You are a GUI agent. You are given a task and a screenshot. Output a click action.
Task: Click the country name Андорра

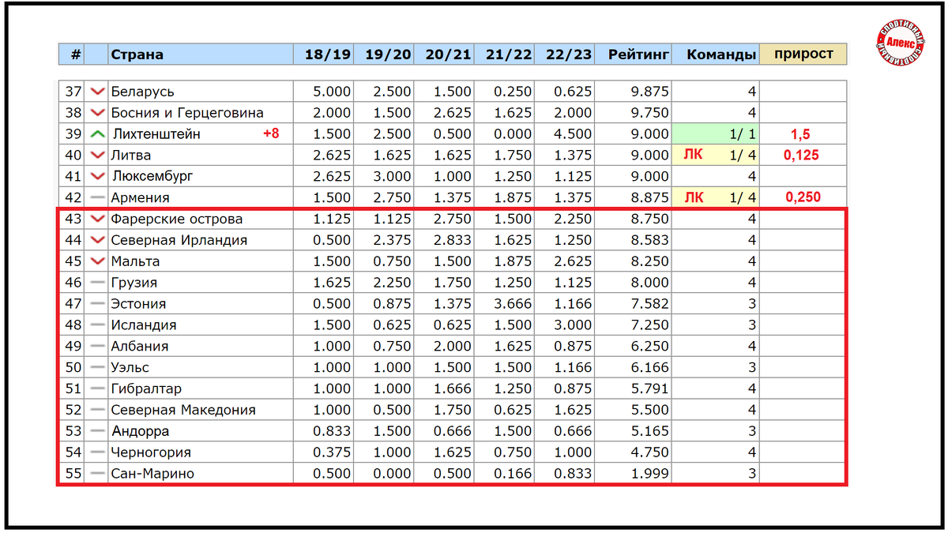pyautogui.click(x=140, y=431)
